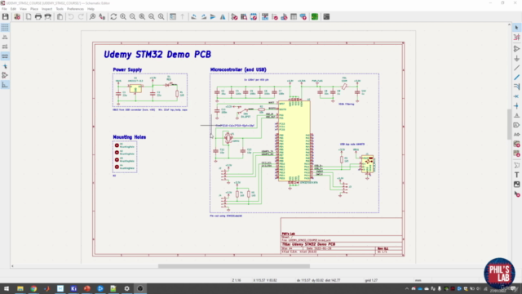This screenshot has width=522, height=294.
Task: Save the schematic with the Save icon
Action: coord(5,16)
